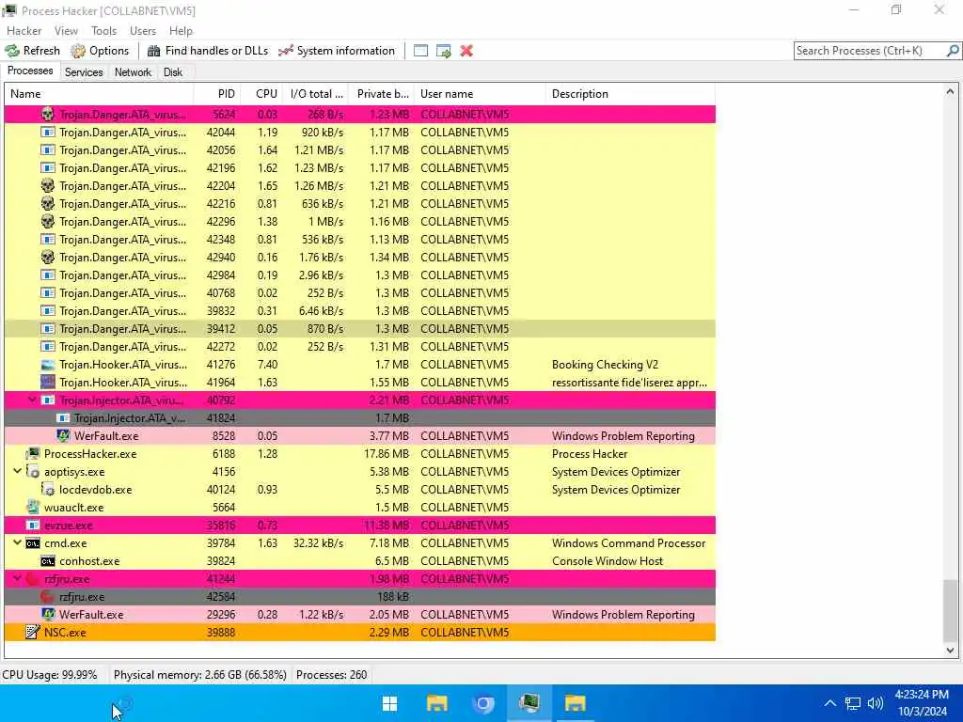Switch to the Disk tab
This screenshot has width=963, height=722.
[173, 71]
